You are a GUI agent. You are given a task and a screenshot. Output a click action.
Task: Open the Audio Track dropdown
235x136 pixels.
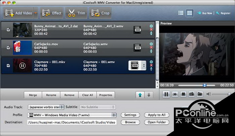(x=45, y=107)
